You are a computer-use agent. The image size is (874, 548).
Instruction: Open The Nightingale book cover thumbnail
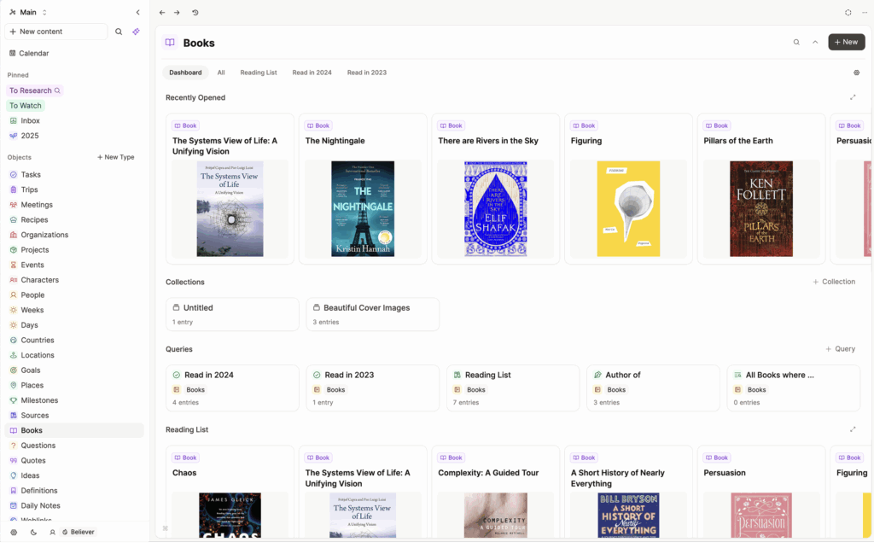pos(363,208)
